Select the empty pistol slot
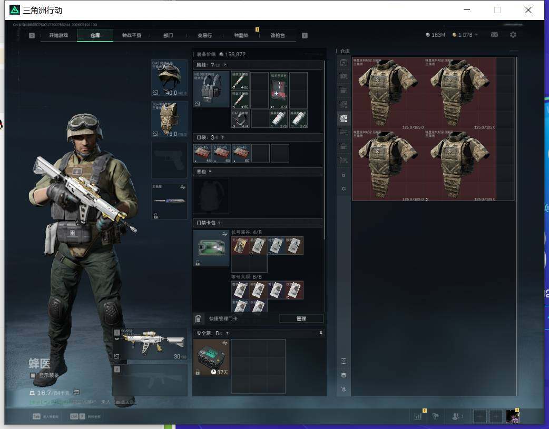Screen dimensions: 549x429 click(170, 160)
